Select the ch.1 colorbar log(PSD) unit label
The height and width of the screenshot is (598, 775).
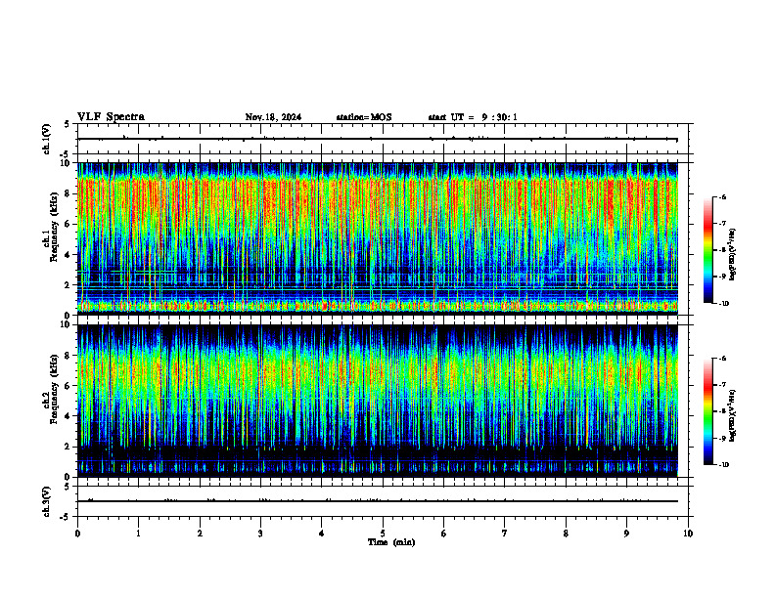coord(733,255)
